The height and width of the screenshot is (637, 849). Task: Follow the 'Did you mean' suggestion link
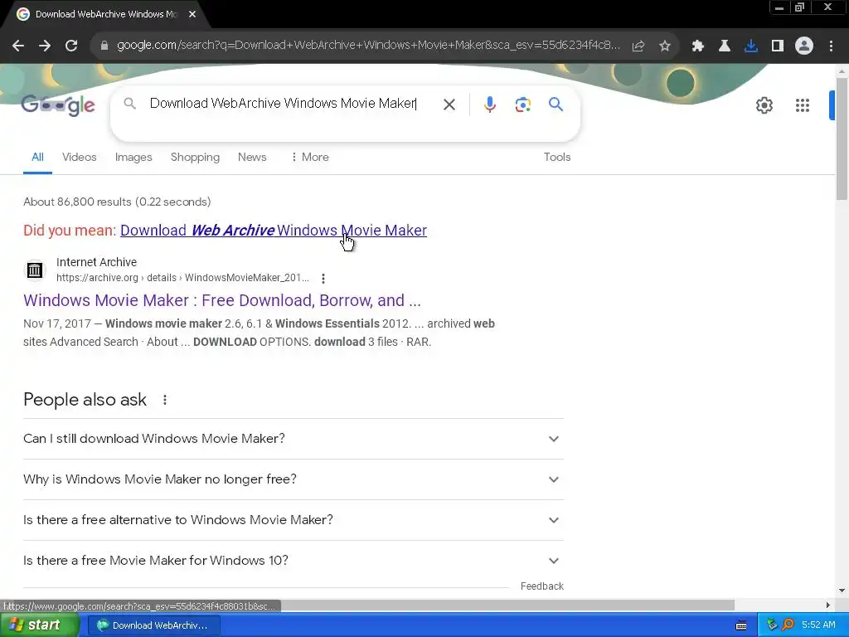274,231
